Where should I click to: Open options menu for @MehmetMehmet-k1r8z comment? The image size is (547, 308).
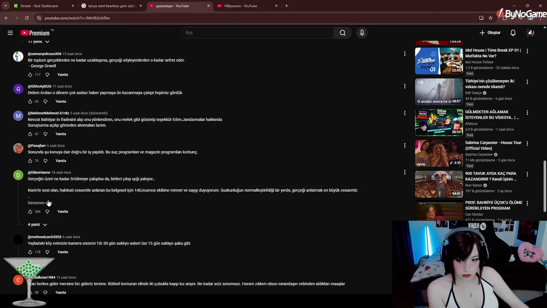coord(404,113)
